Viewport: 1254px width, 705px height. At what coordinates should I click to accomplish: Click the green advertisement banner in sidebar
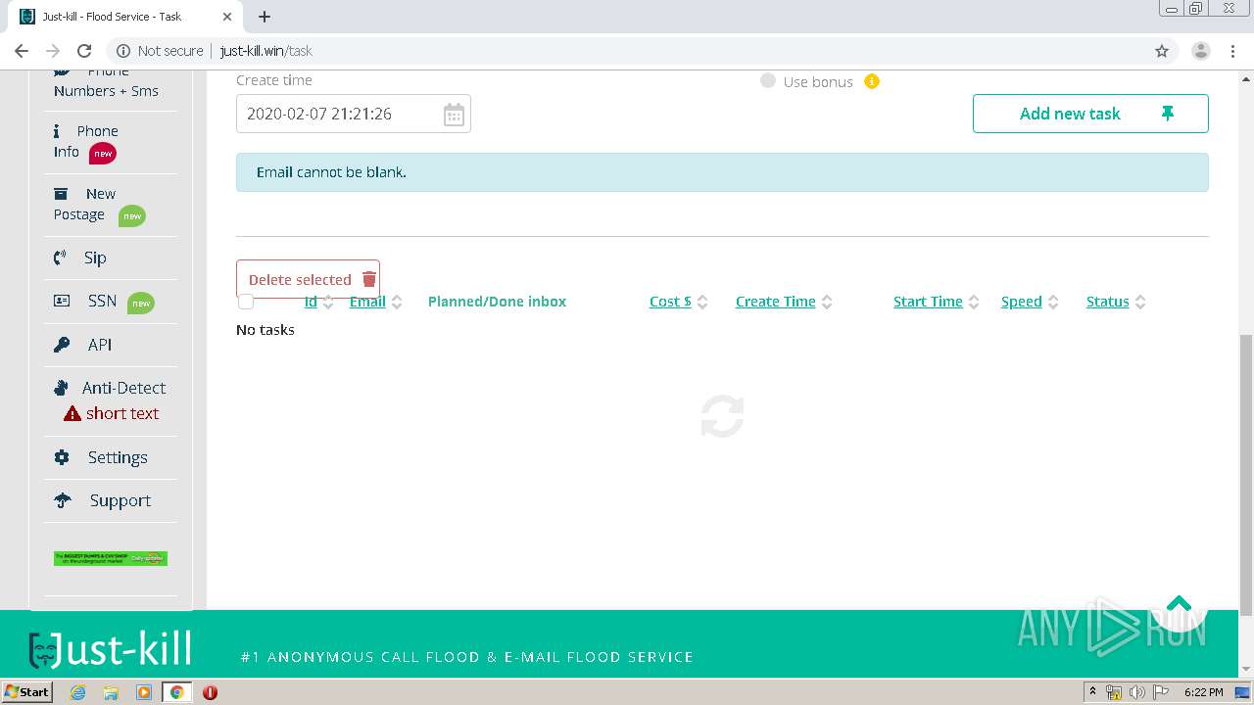point(111,558)
